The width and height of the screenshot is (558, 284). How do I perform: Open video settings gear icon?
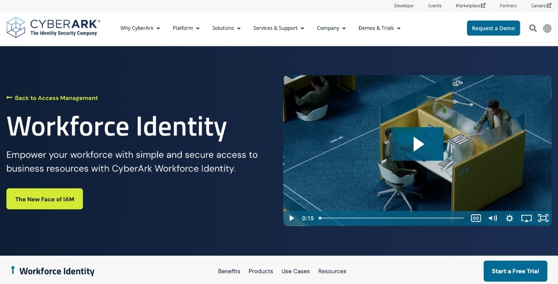pos(509,218)
